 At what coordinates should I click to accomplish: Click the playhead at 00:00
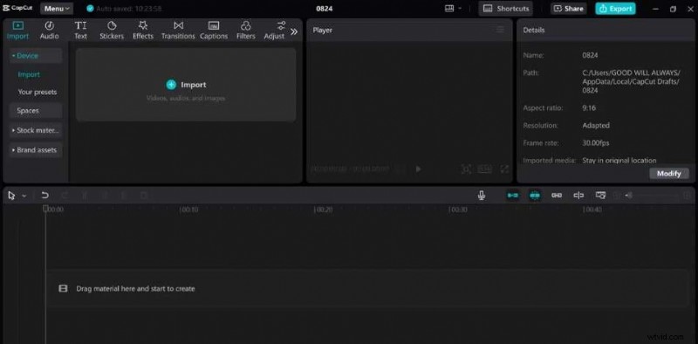(45, 209)
